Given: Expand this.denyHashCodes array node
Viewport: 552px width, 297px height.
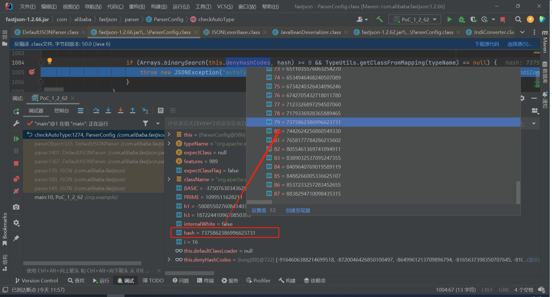Looking at the screenshot, I should (x=169, y=260).
